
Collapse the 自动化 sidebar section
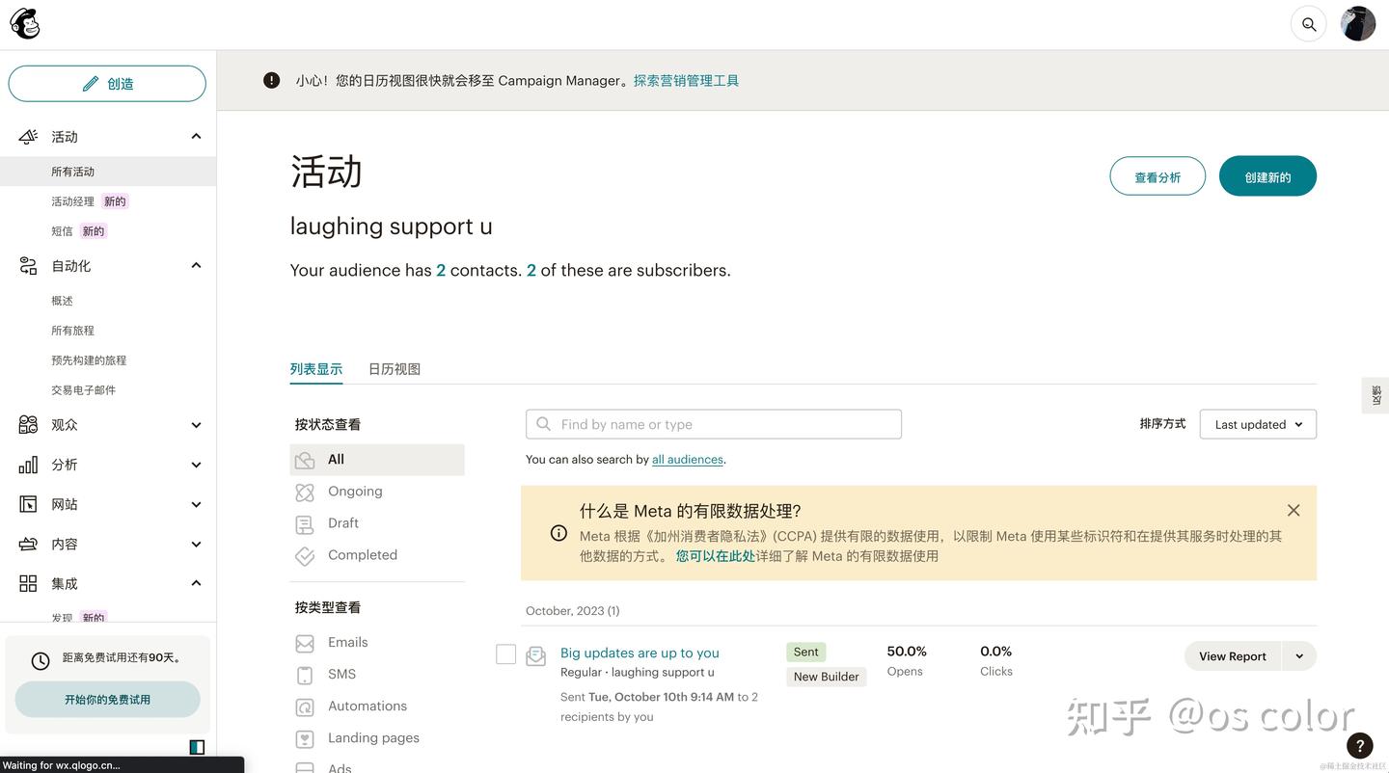point(196,266)
